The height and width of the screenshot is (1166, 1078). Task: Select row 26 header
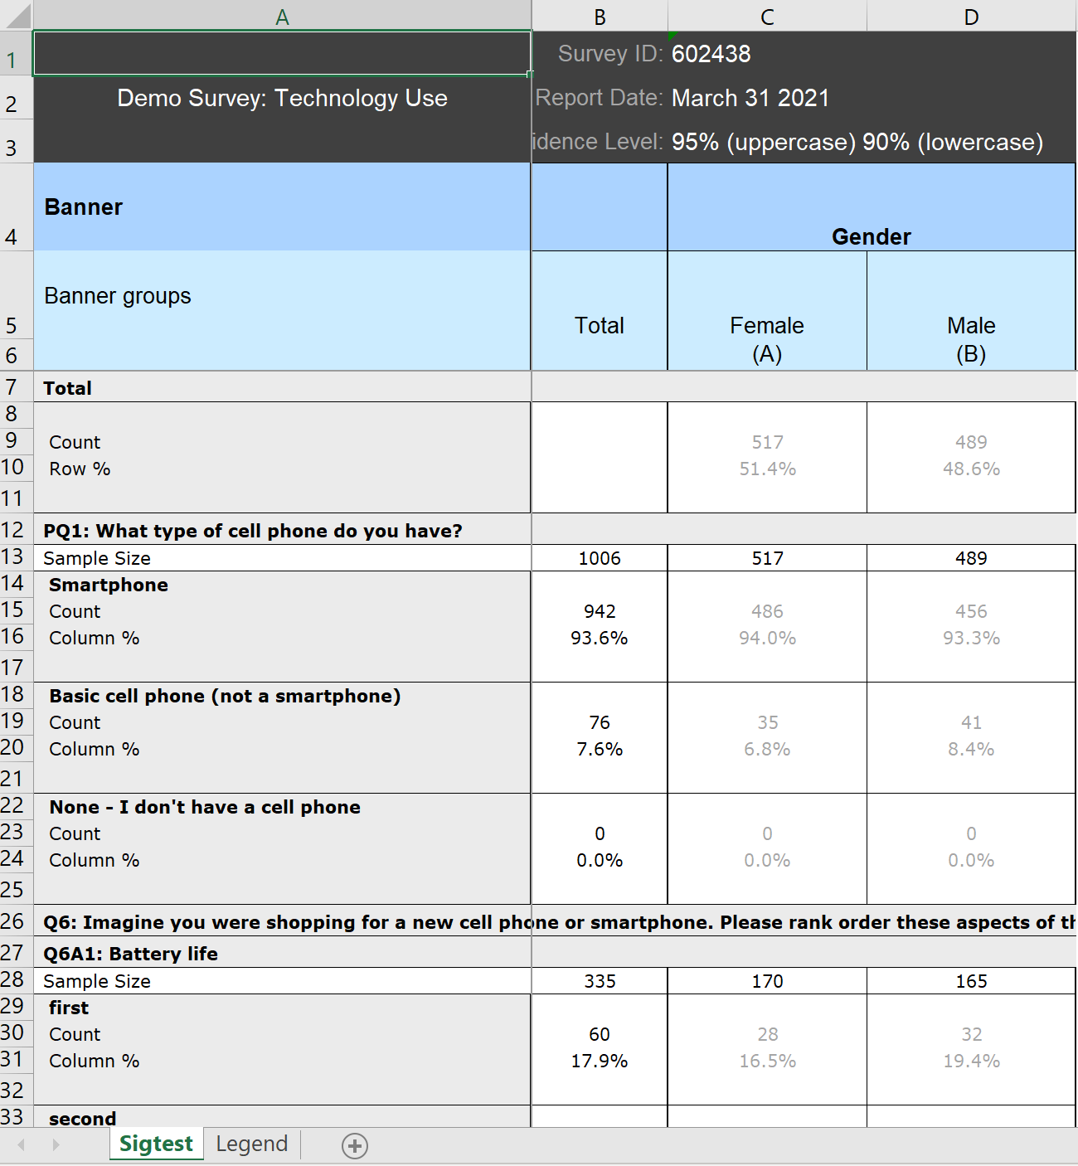pos(16,921)
